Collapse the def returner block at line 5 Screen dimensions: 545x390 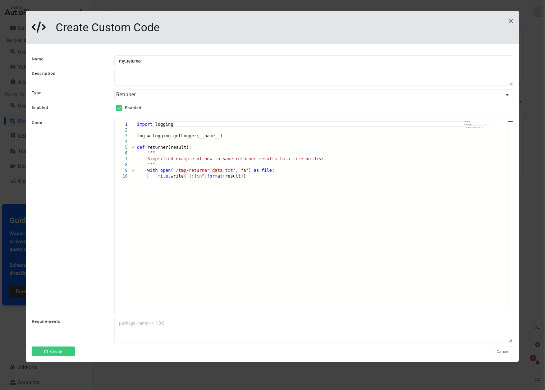(133, 147)
